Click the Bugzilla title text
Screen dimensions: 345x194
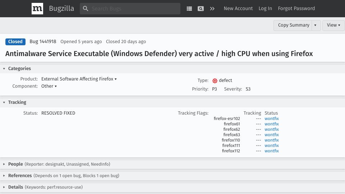(61, 8)
